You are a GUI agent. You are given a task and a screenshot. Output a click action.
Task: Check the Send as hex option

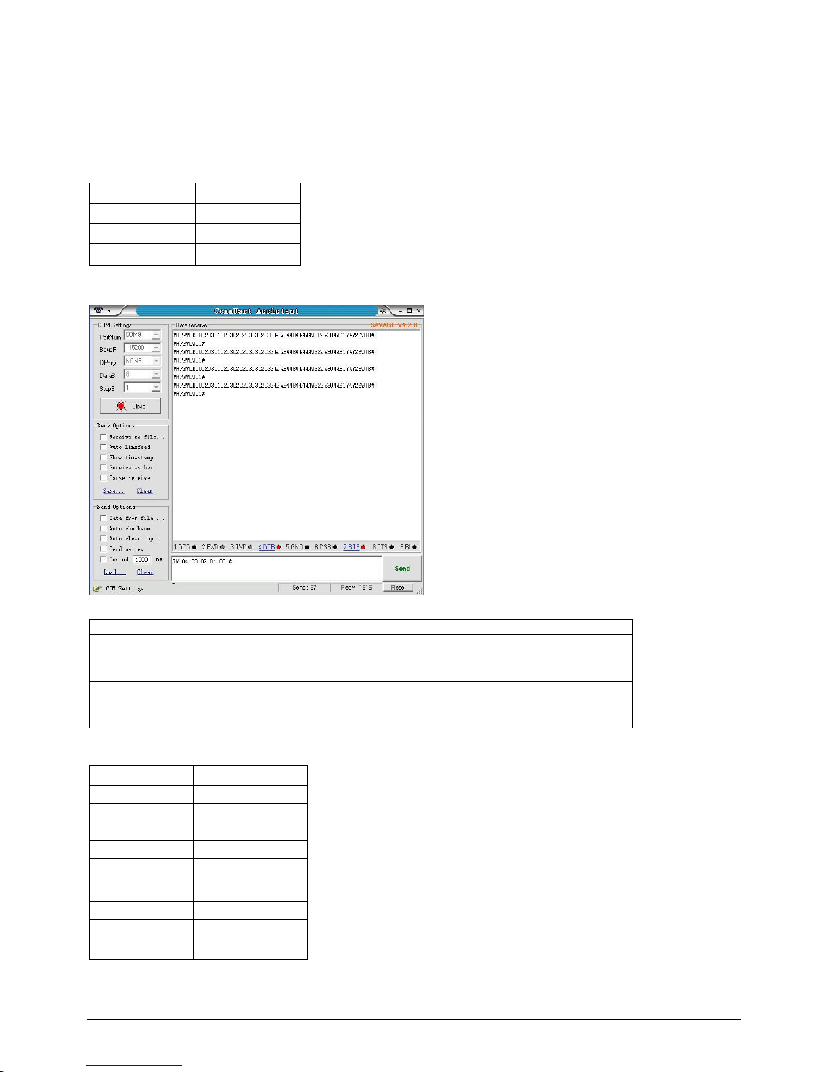tap(104, 549)
